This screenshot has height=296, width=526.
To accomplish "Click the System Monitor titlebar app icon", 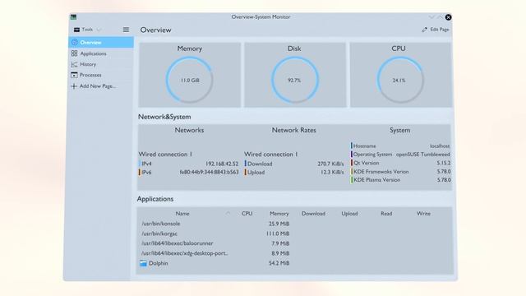I will (x=73, y=16).
